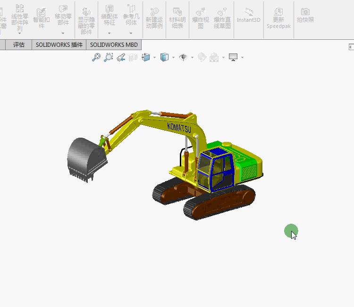Click the Apply Scene icon

(x=214, y=57)
